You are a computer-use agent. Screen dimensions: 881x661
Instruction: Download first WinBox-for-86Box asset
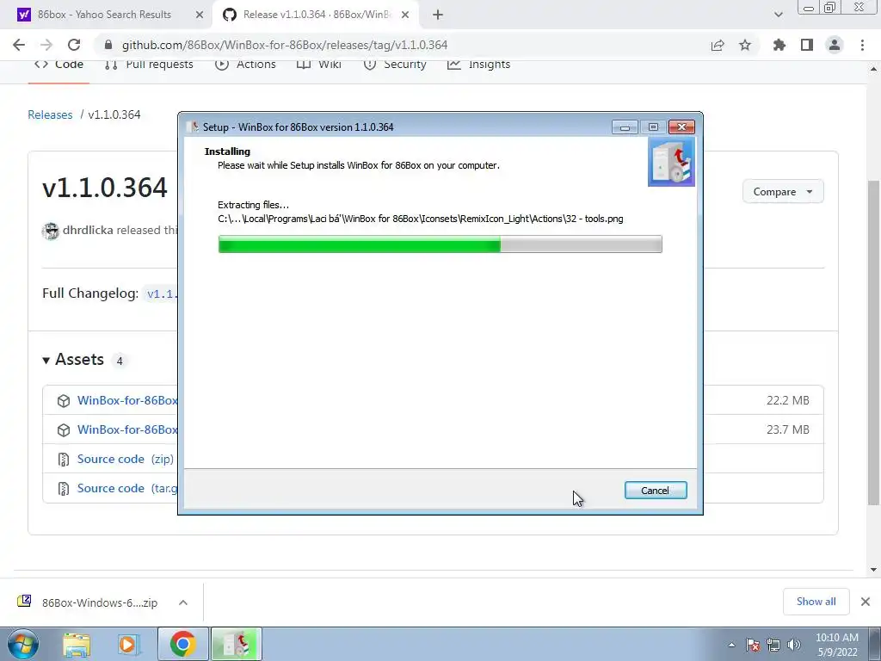click(127, 400)
